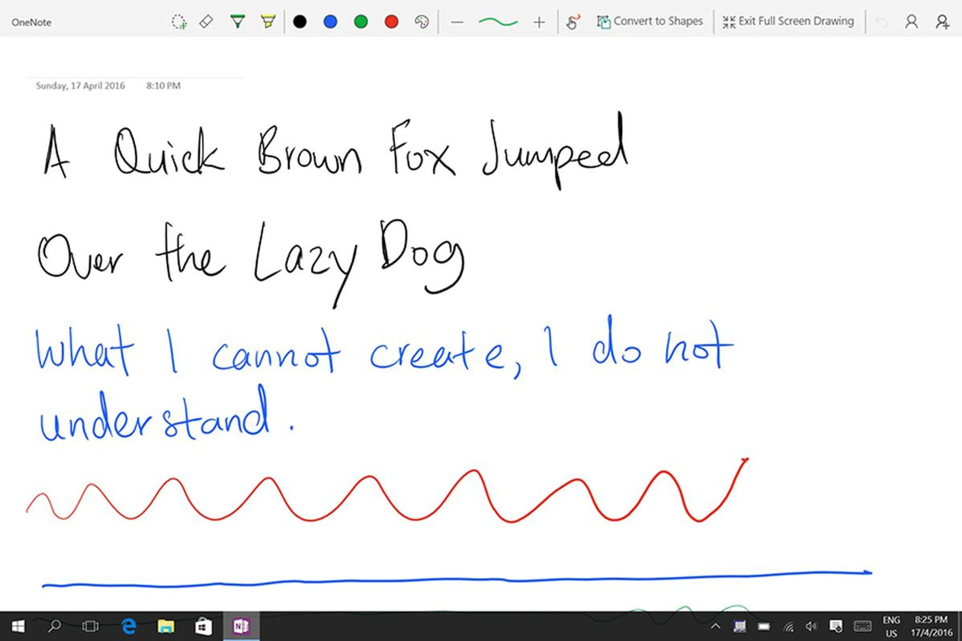Choose blue ink color

coord(330,22)
